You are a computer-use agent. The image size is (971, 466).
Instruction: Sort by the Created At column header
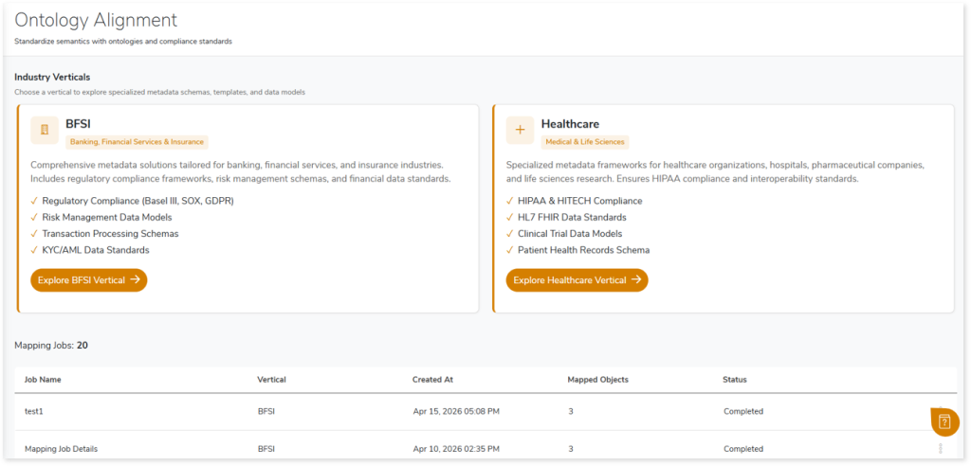[x=432, y=380]
